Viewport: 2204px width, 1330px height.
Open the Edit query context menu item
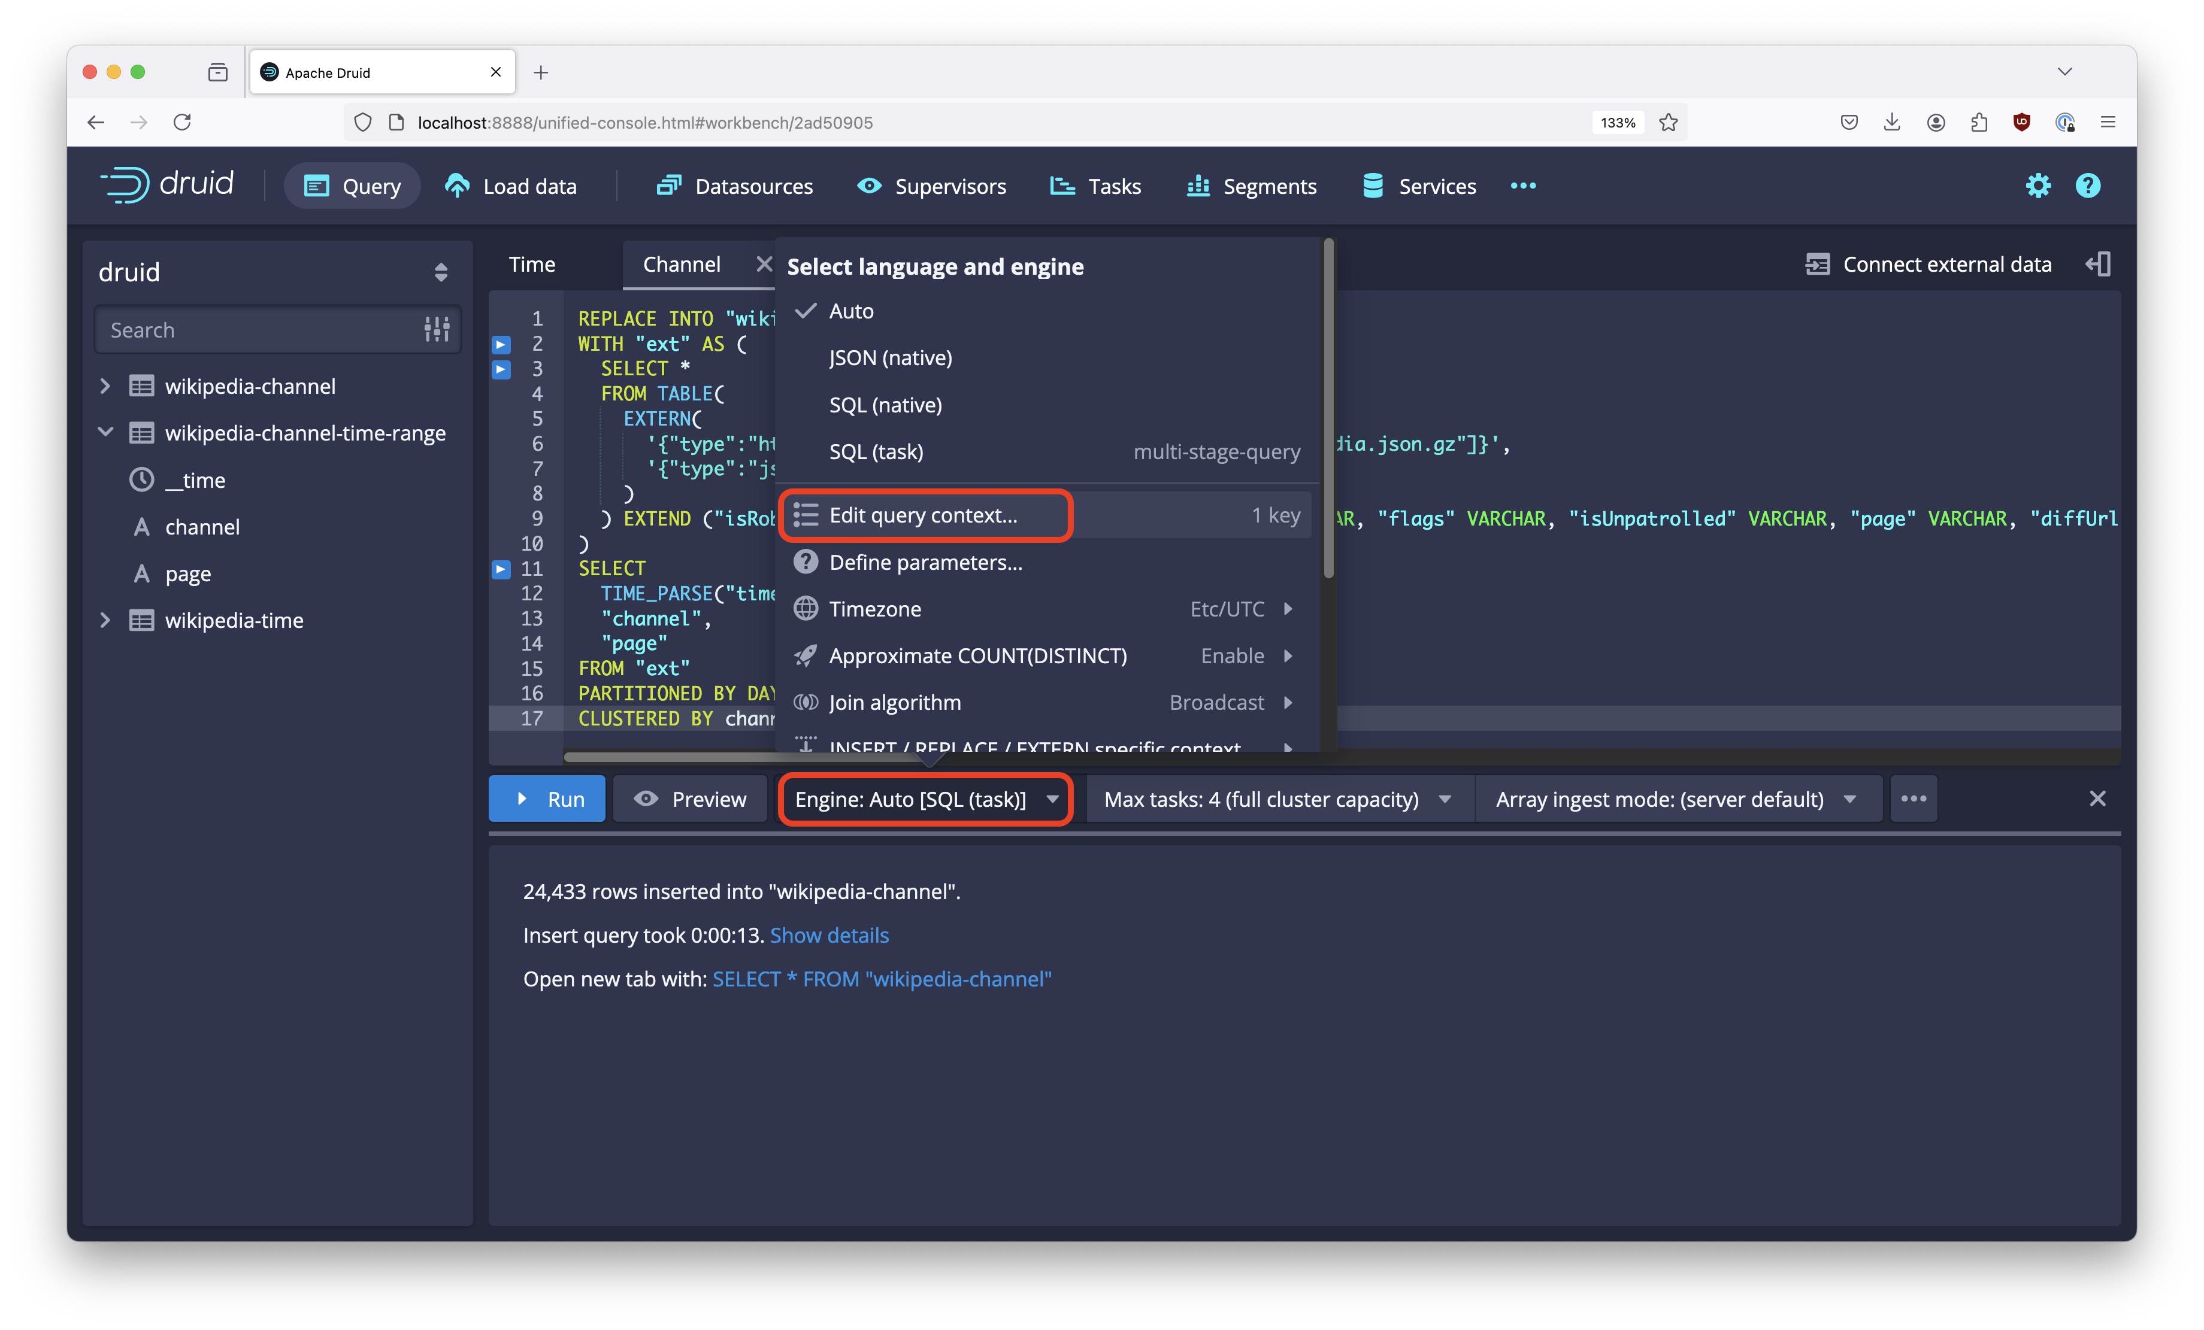click(x=923, y=515)
